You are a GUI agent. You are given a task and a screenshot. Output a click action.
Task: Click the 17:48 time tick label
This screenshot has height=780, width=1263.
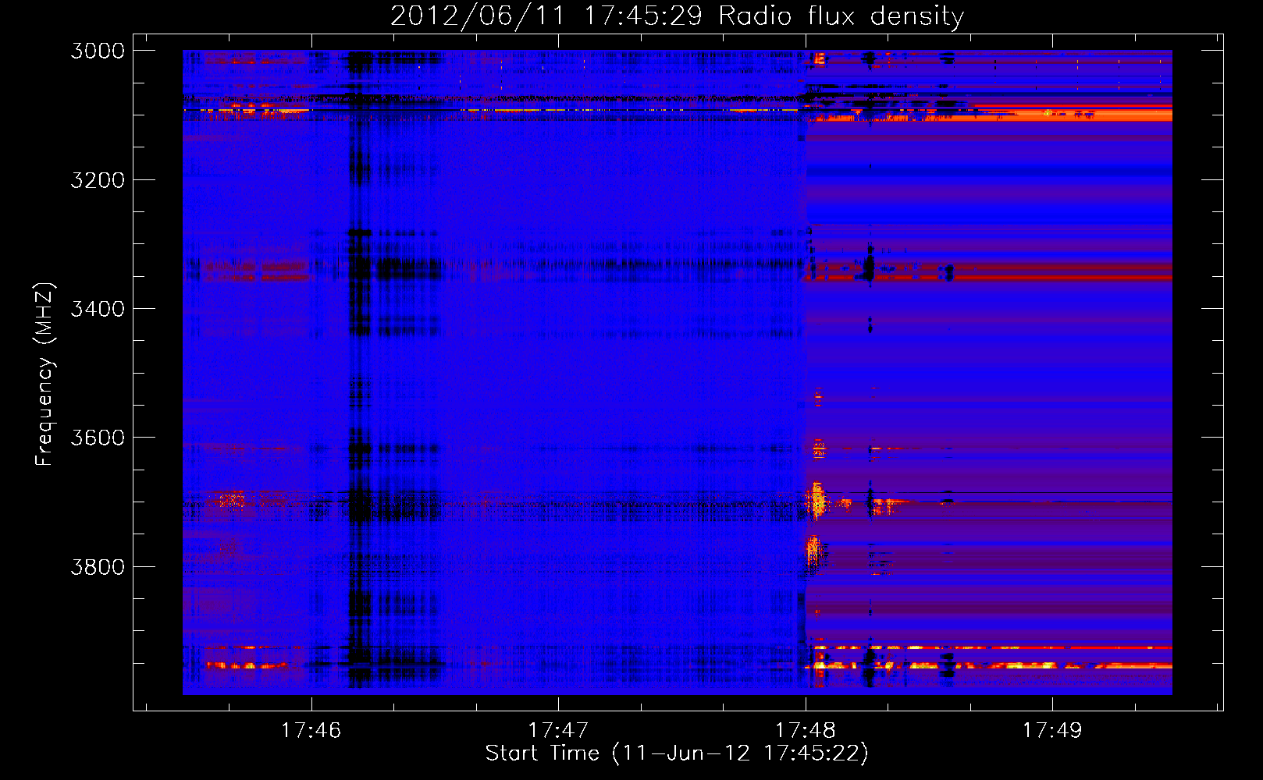806,730
